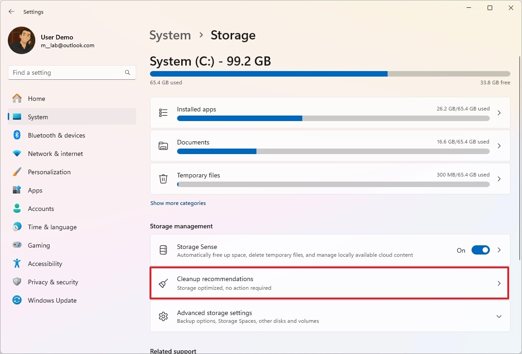Open Documents chevron arrow
This screenshot has width=522, height=354.
click(x=499, y=146)
